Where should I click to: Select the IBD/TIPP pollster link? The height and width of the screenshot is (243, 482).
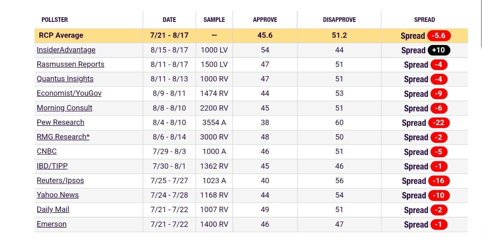pos(52,166)
